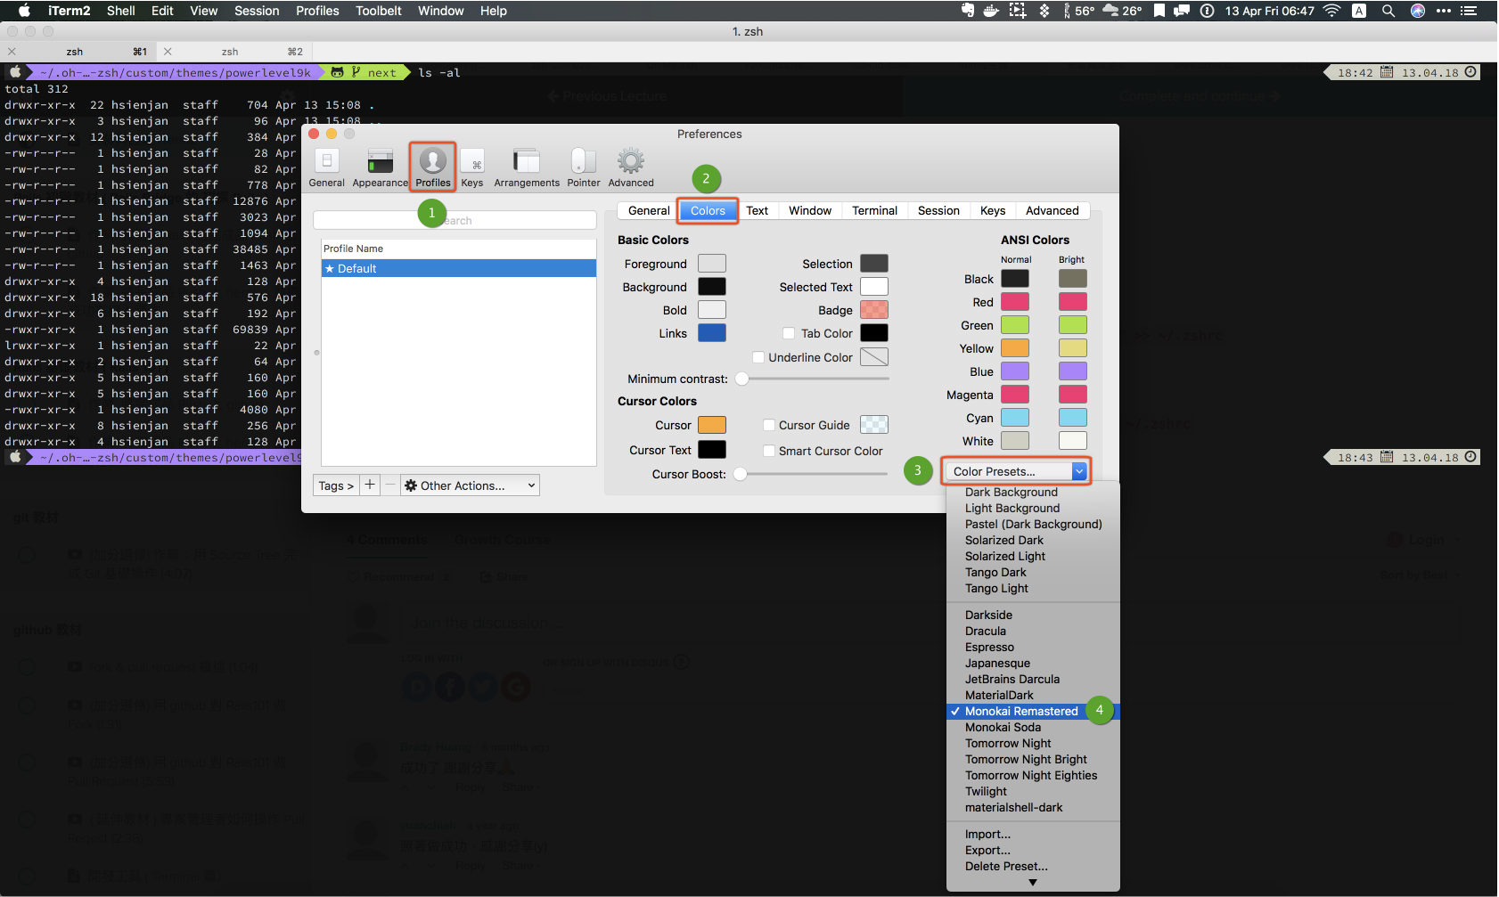Click the profile search field
1499x897 pixels.
455,220
